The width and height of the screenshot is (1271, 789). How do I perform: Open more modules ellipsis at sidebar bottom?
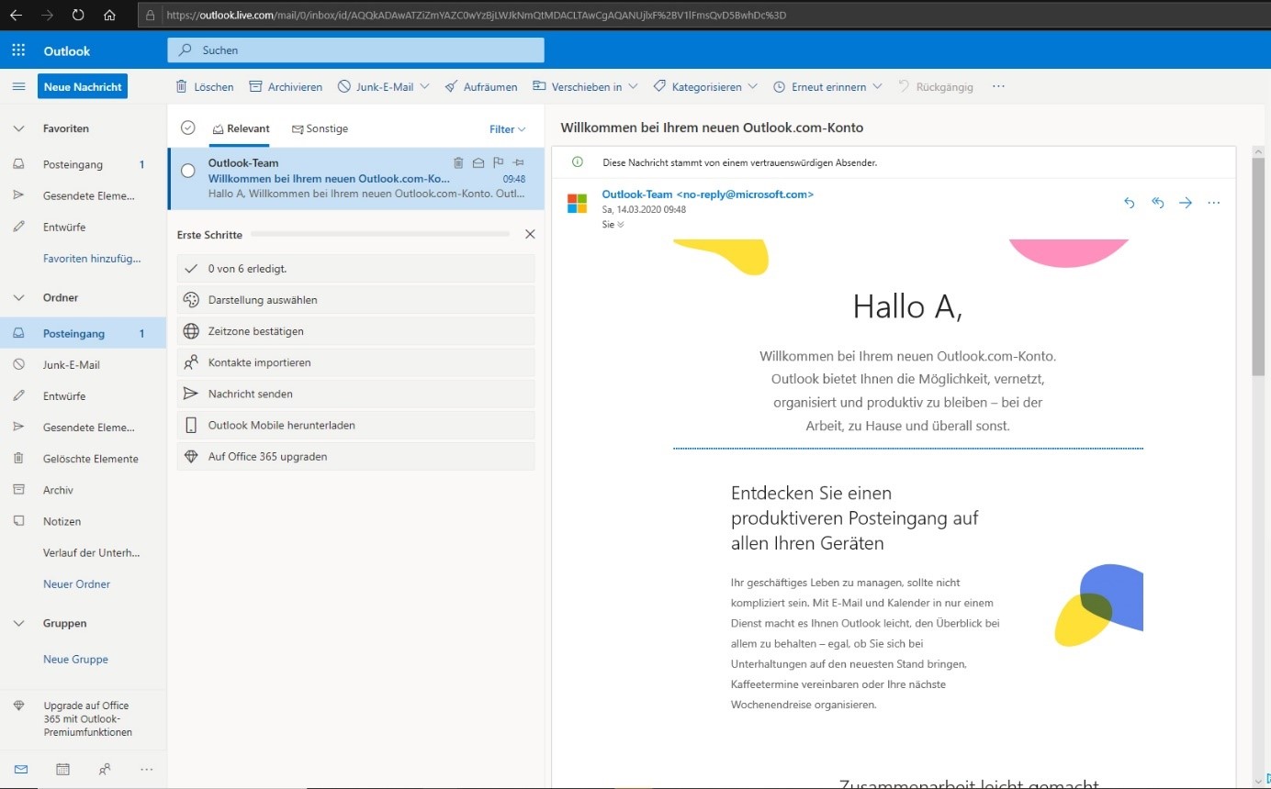[146, 769]
